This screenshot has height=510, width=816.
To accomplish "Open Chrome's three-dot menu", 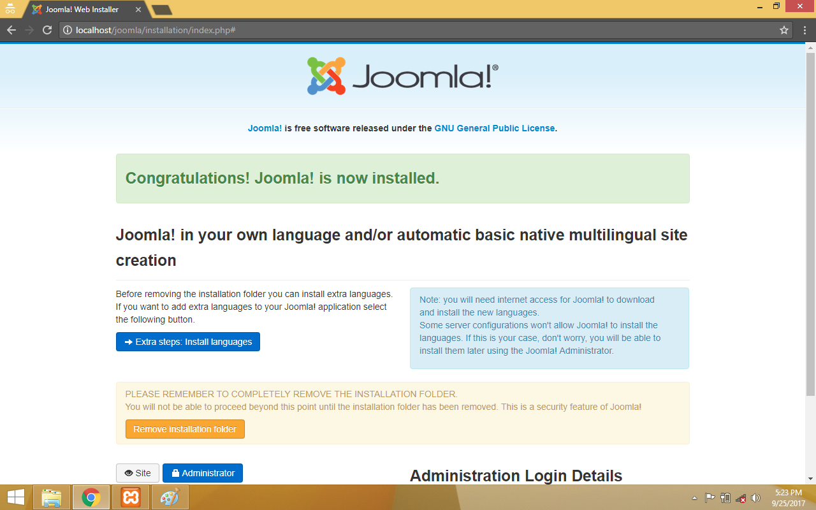I will pos(803,30).
